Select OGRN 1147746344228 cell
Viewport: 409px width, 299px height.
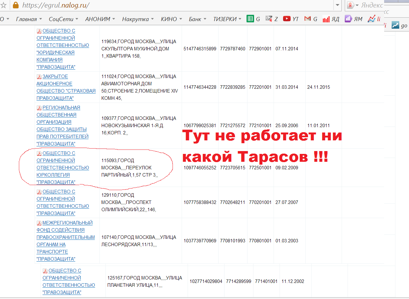click(x=200, y=87)
